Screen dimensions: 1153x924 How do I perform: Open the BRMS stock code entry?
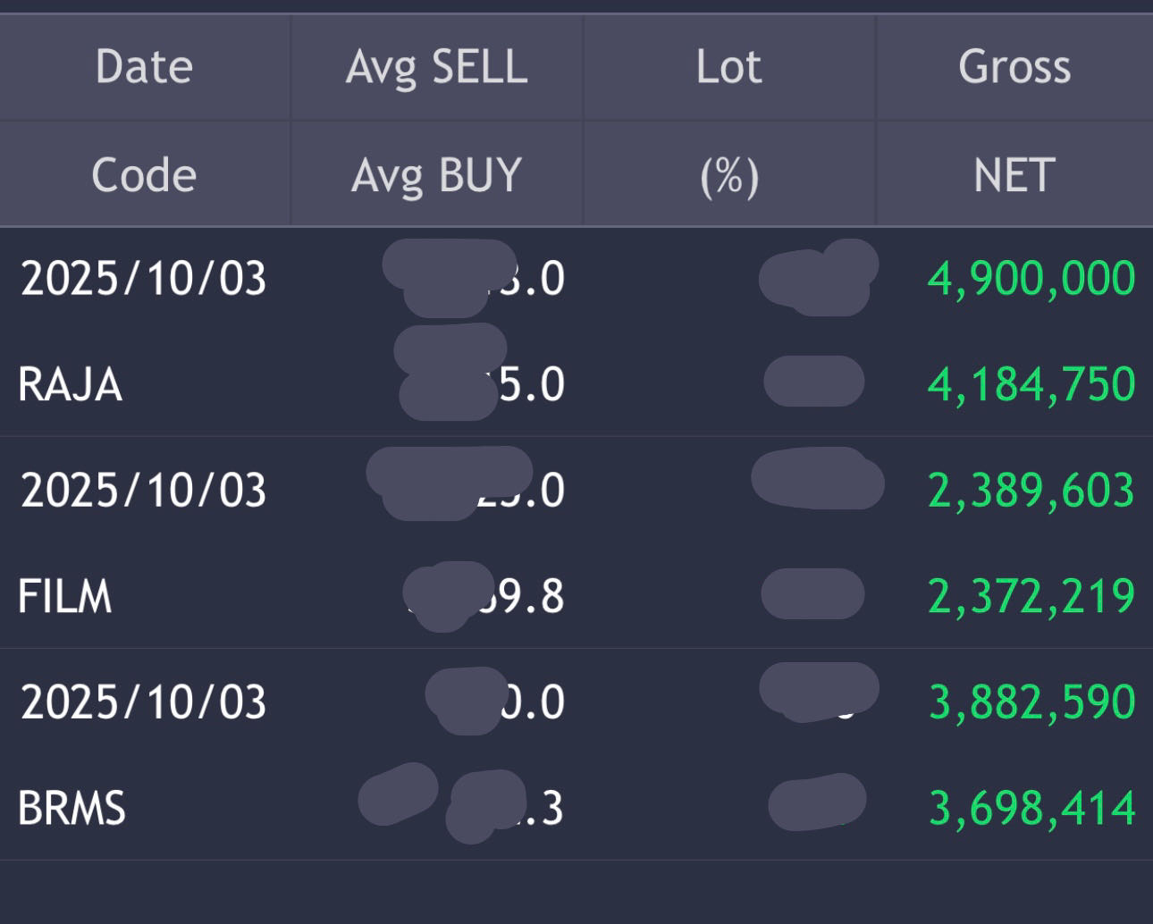click(72, 809)
